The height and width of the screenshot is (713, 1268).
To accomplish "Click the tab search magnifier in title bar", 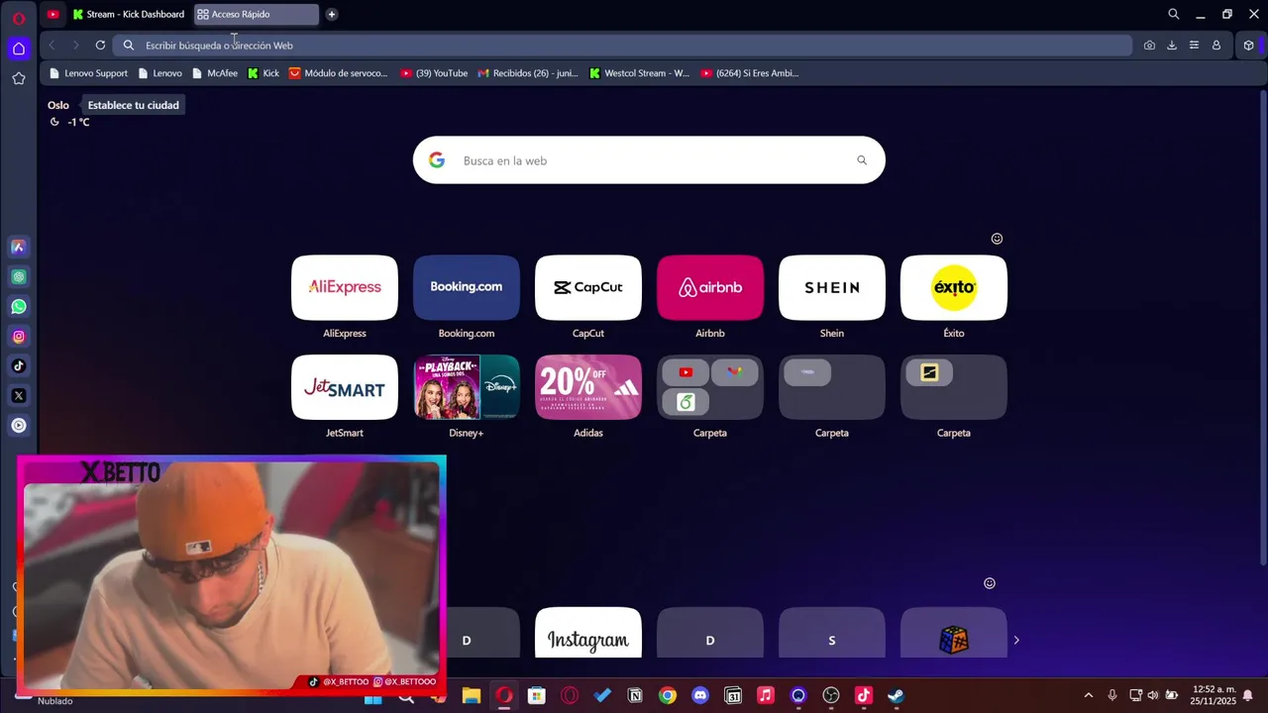I will 1174,14.
